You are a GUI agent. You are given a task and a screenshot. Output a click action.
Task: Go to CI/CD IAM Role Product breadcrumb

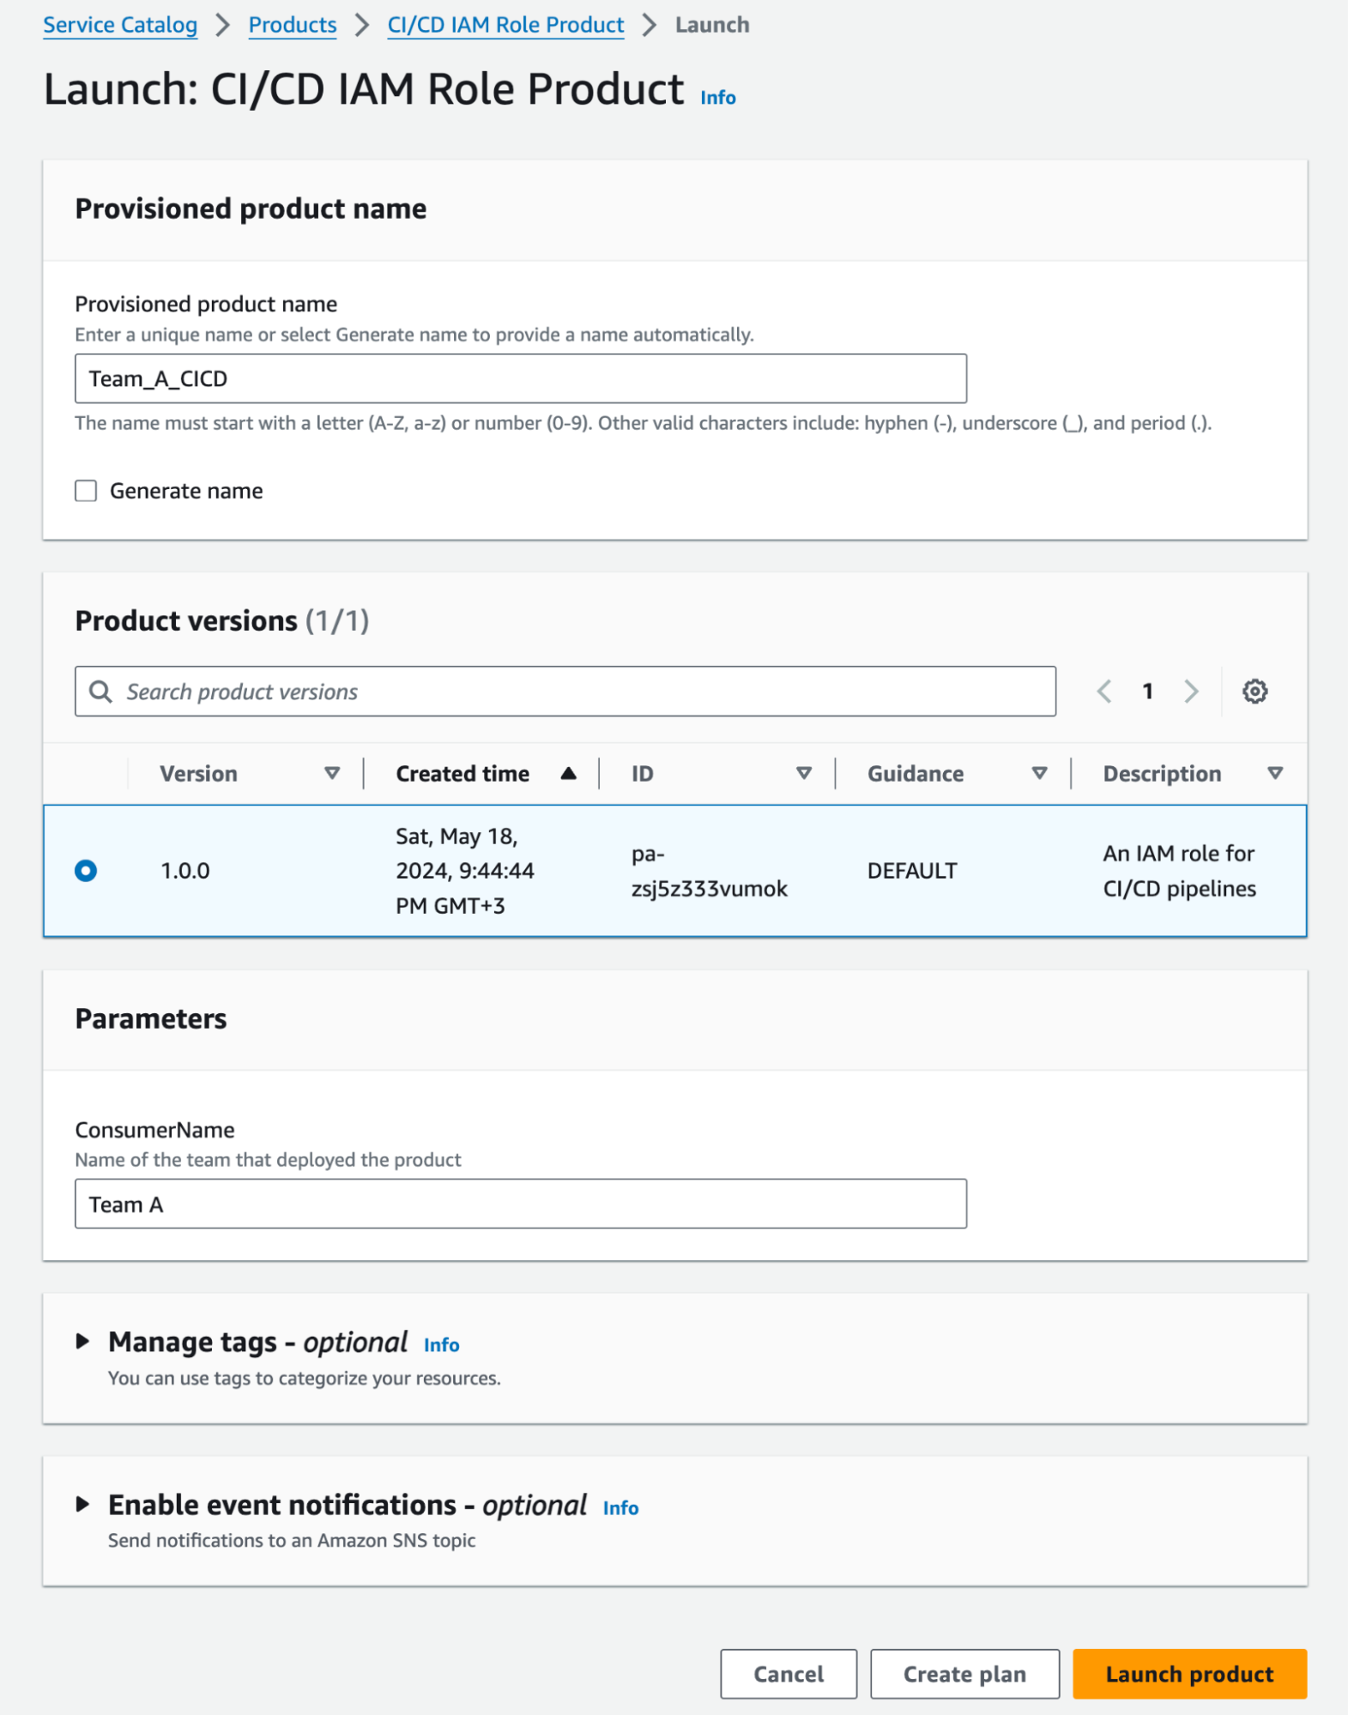tap(505, 25)
